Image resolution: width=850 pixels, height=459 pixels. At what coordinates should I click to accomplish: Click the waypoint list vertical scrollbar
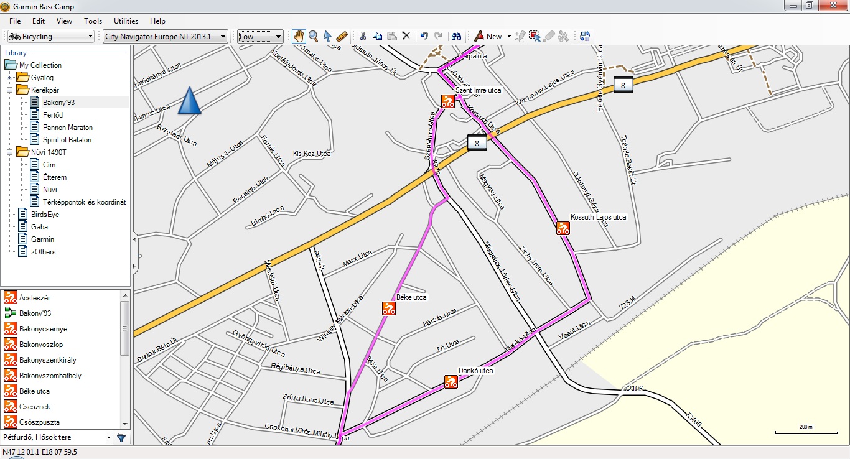click(125, 328)
